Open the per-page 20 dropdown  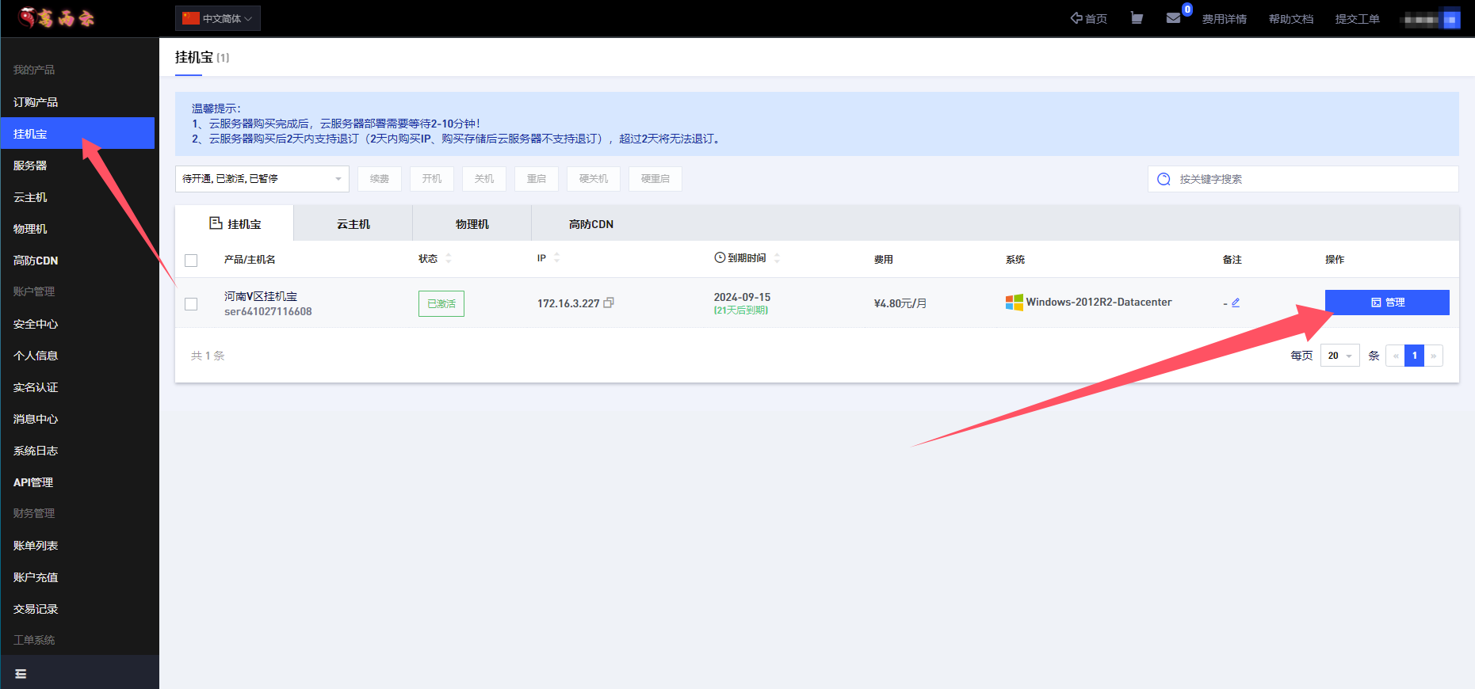(x=1340, y=356)
